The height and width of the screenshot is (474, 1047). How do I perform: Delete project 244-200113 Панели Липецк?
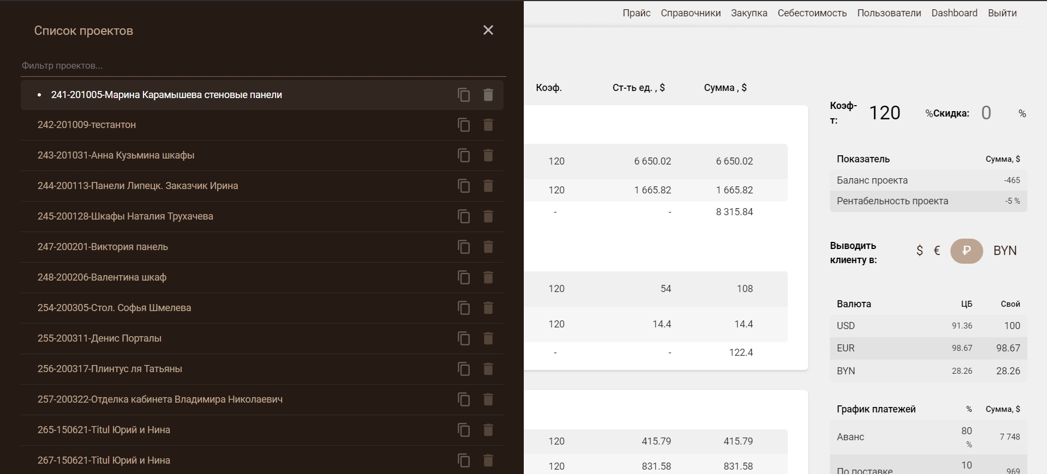coord(488,186)
